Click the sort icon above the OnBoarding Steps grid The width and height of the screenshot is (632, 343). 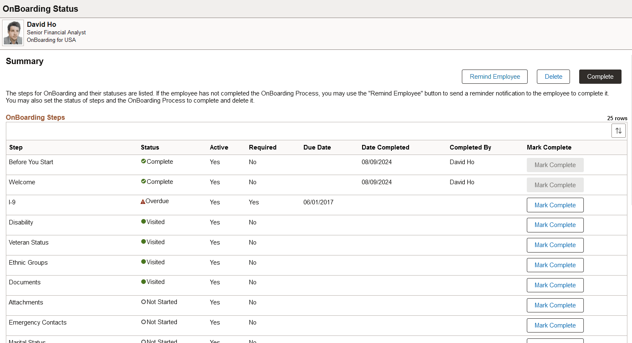[x=619, y=131]
